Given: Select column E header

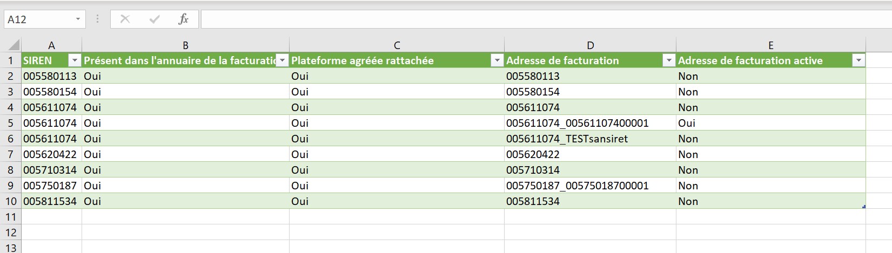Looking at the screenshot, I should coord(770,45).
